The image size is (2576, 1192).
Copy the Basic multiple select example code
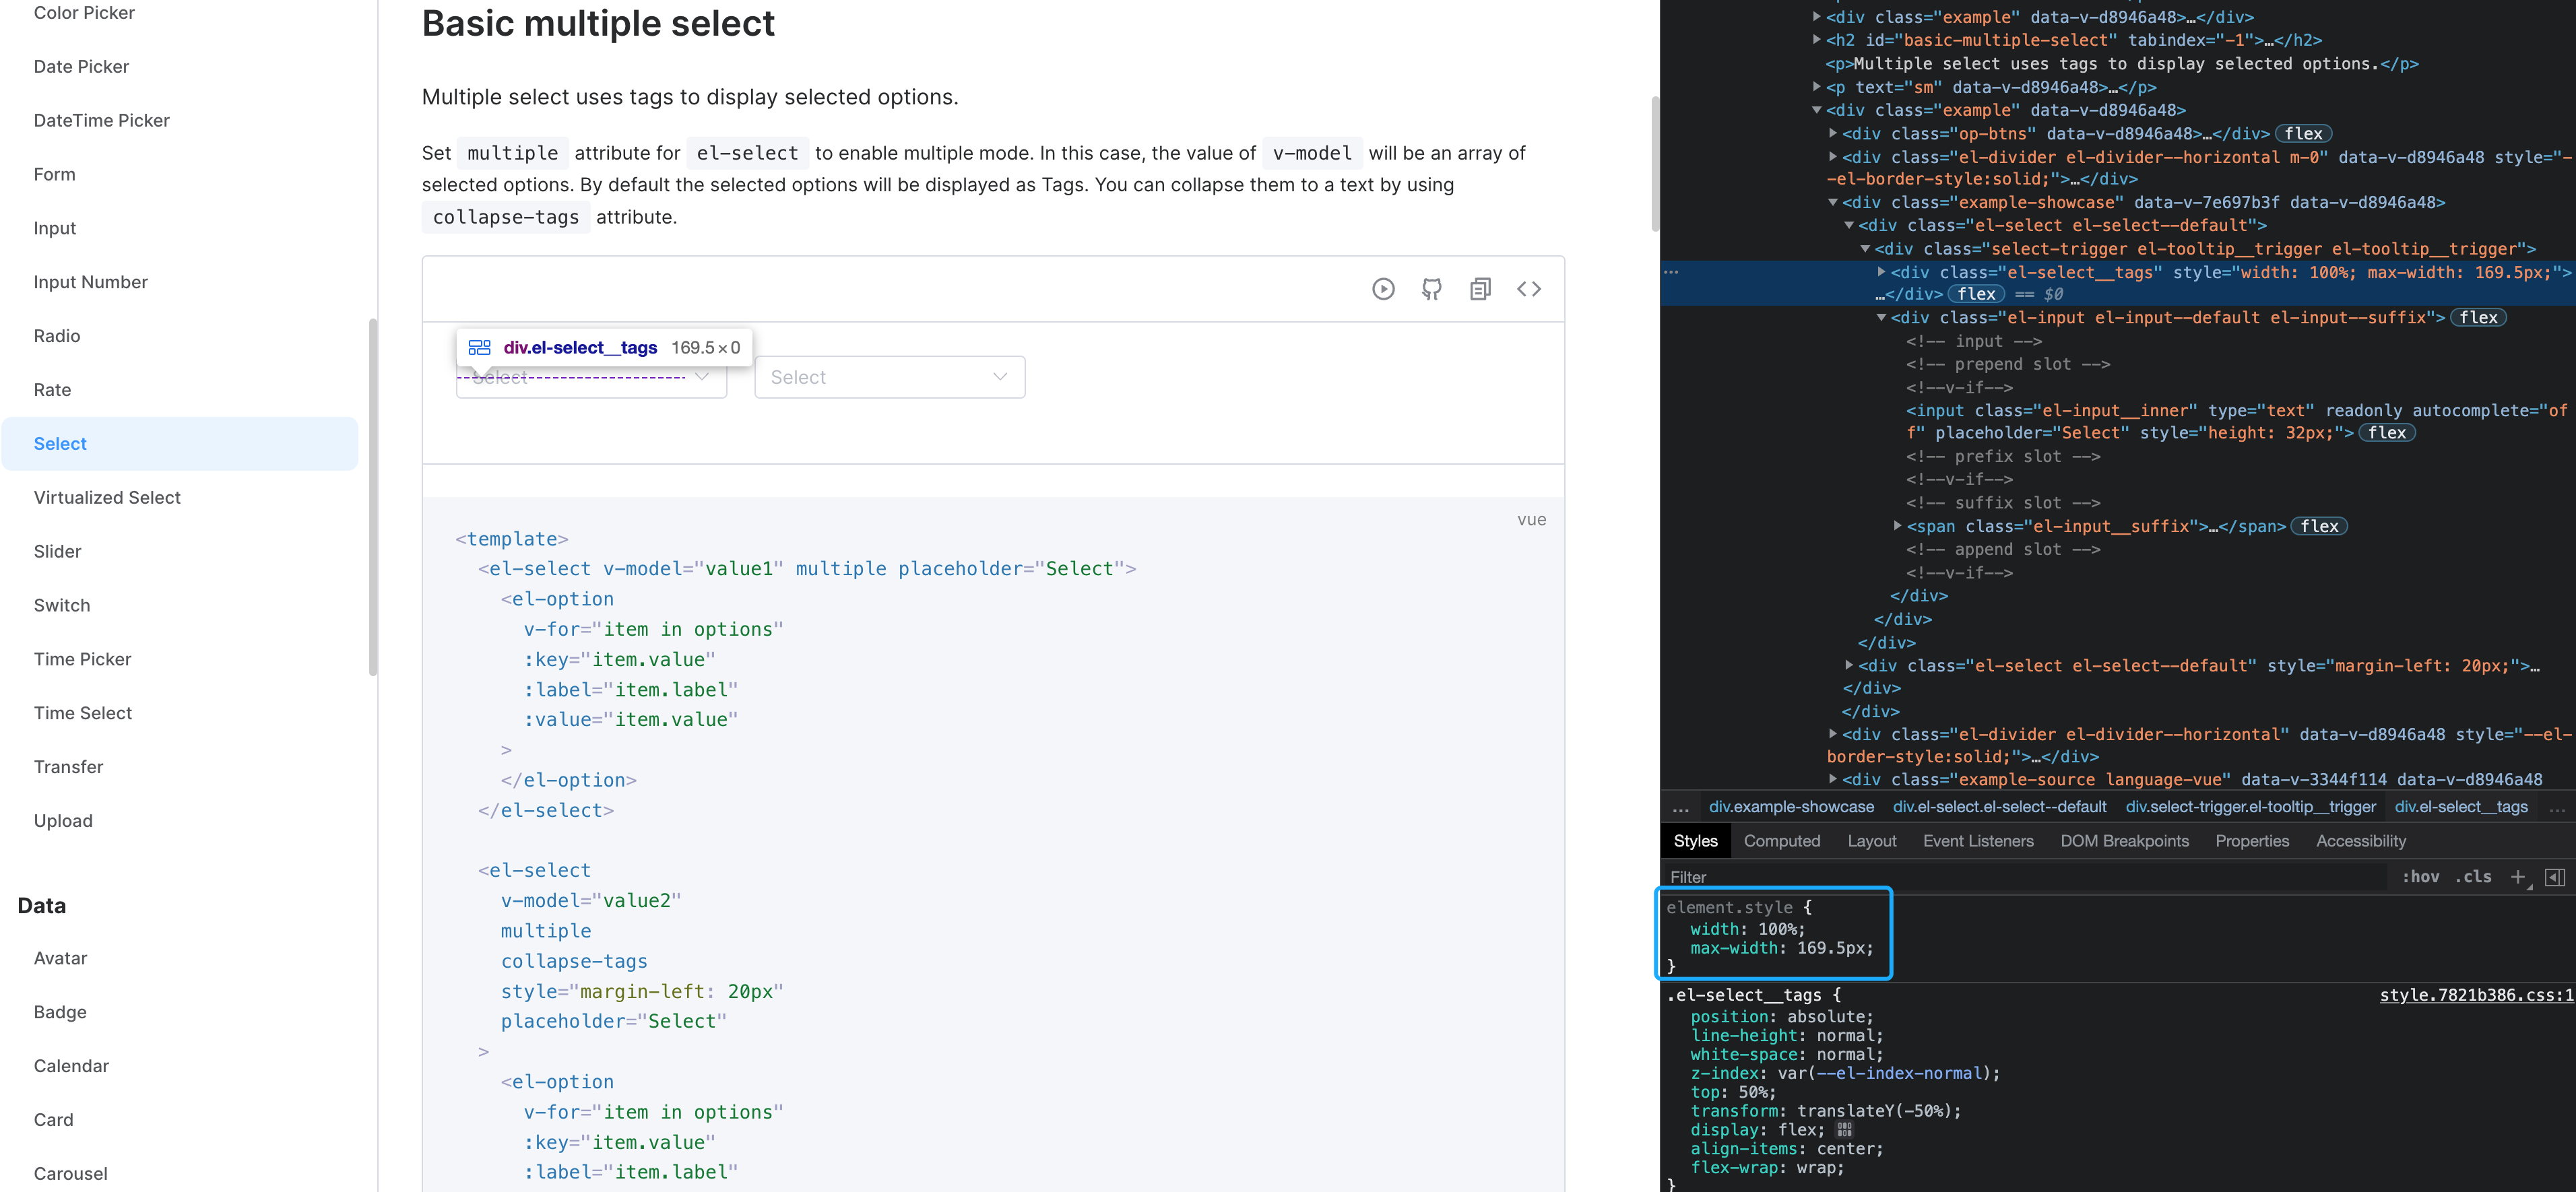tap(1480, 289)
